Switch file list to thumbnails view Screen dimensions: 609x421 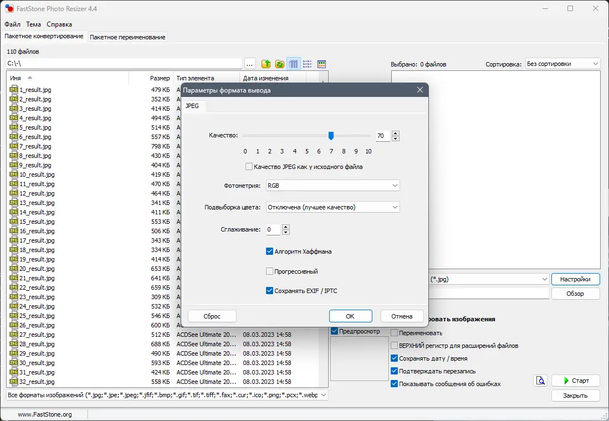coord(321,64)
